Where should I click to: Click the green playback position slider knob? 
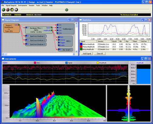pyautogui.click(x=67, y=10)
